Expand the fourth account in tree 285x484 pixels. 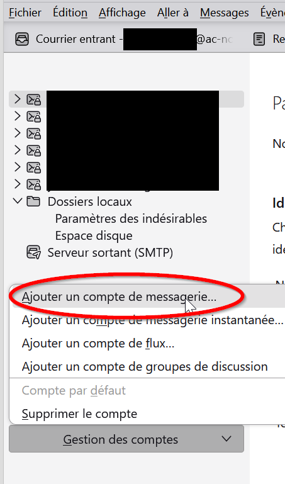point(18,150)
